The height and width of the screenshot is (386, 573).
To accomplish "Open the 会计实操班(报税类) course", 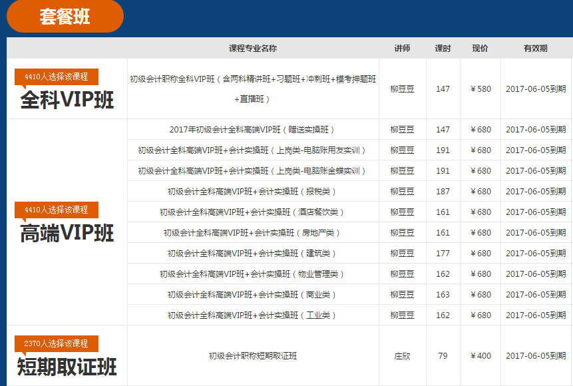I will point(253,192).
